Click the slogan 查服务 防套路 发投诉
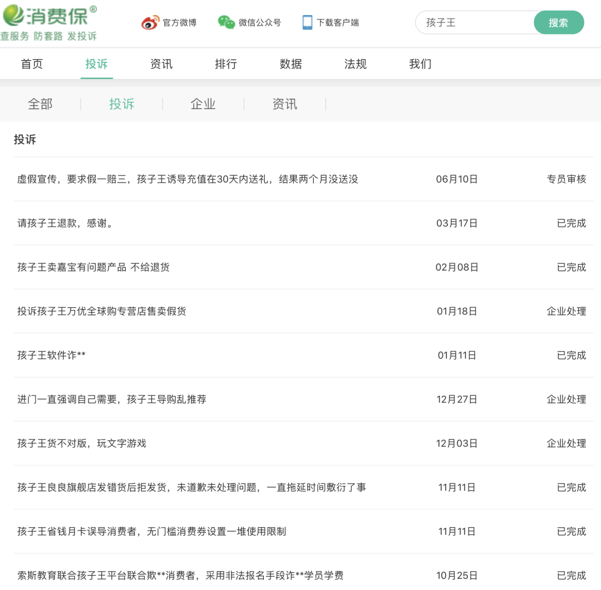This screenshot has width=601, height=590. click(x=48, y=36)
